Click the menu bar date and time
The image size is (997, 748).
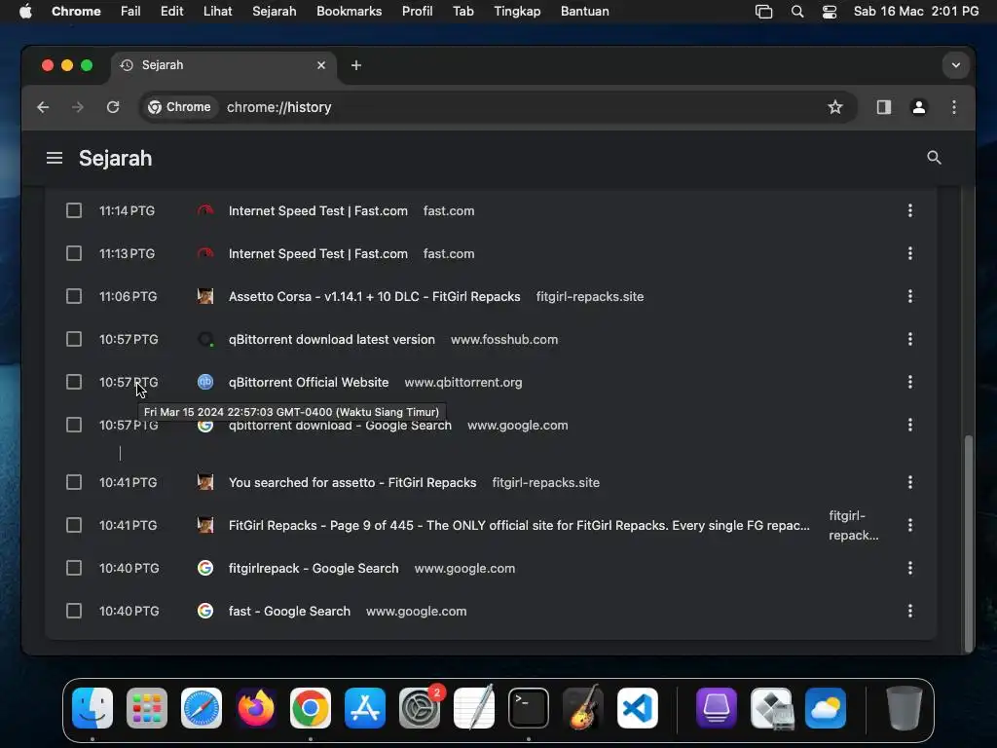915,12
